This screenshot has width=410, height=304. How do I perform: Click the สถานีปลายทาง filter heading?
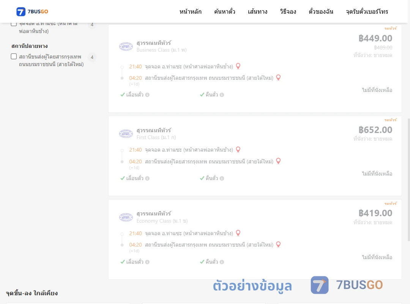(30, 46)
